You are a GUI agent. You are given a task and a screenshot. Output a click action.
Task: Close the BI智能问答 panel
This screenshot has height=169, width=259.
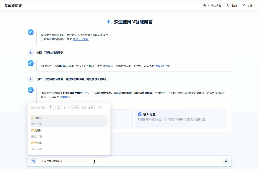coord(247,6)
